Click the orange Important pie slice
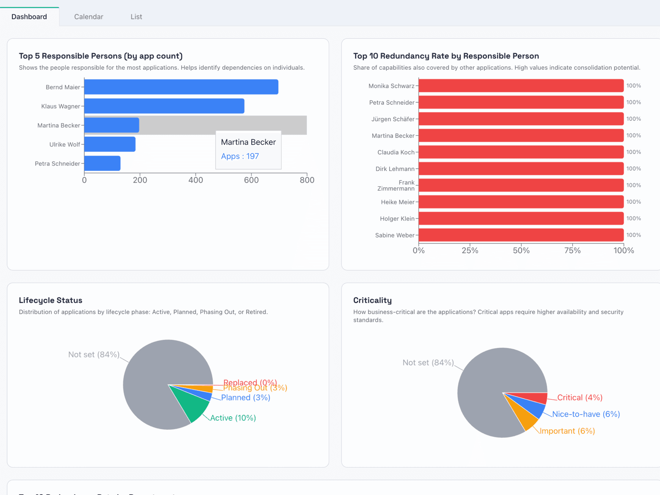The width and height of the screenshot is (660, 495). [524, 418]
